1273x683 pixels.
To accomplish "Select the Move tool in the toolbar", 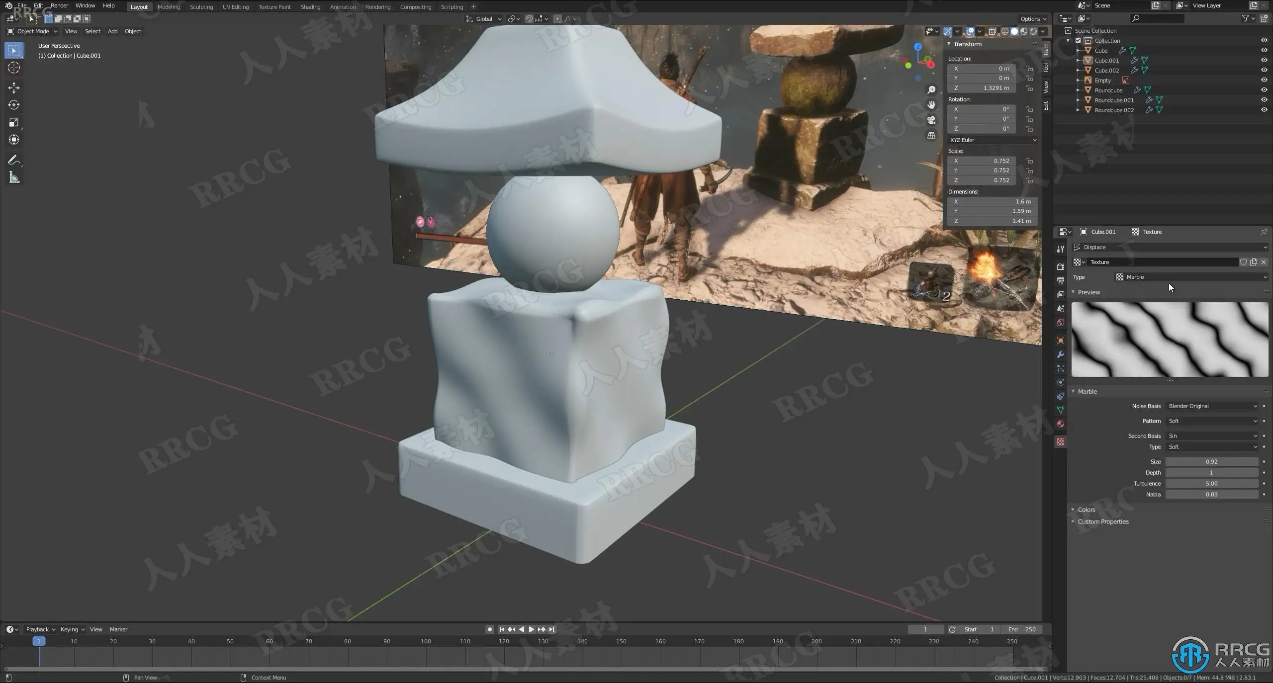I will tap(14, 88).
